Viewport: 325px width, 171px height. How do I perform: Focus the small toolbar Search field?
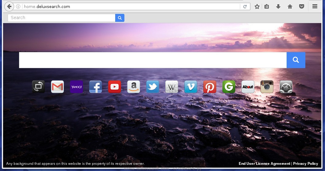pyautogui.click(x=61, y=18)
